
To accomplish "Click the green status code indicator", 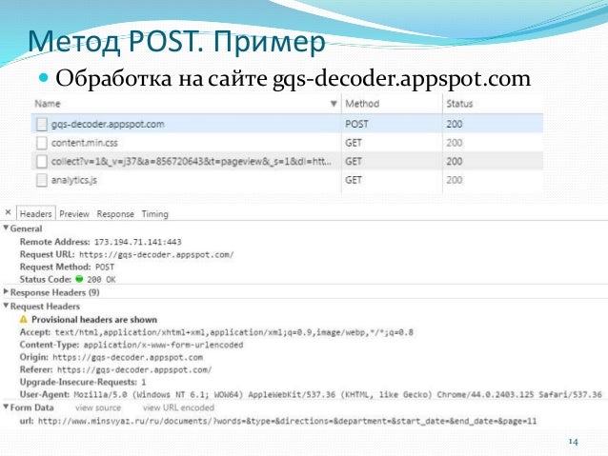I will [x=79, y=279].
